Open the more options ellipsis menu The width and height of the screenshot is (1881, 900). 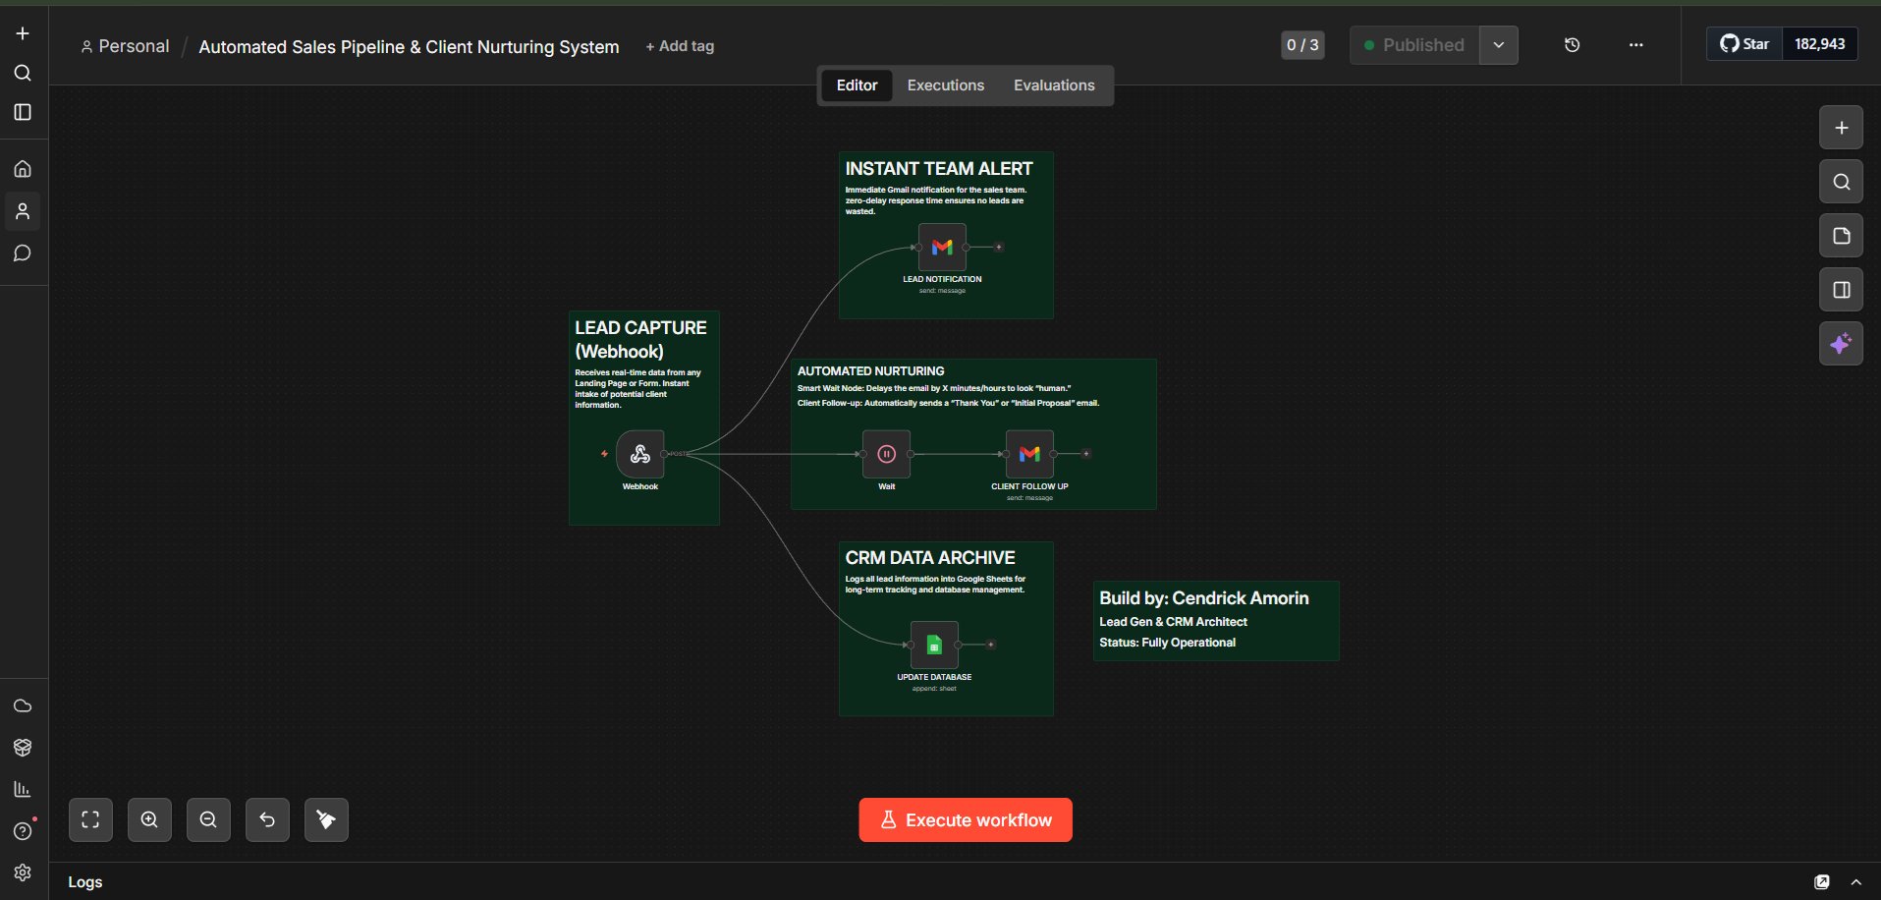[x=1635, y=44]
